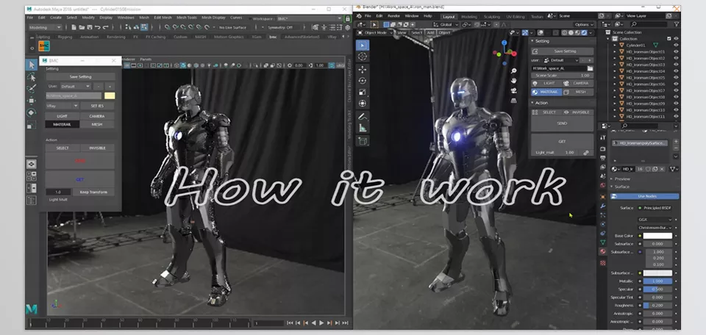Pick Maya's Paint Selection tool
706x335 pixels.
coord(32,89)
